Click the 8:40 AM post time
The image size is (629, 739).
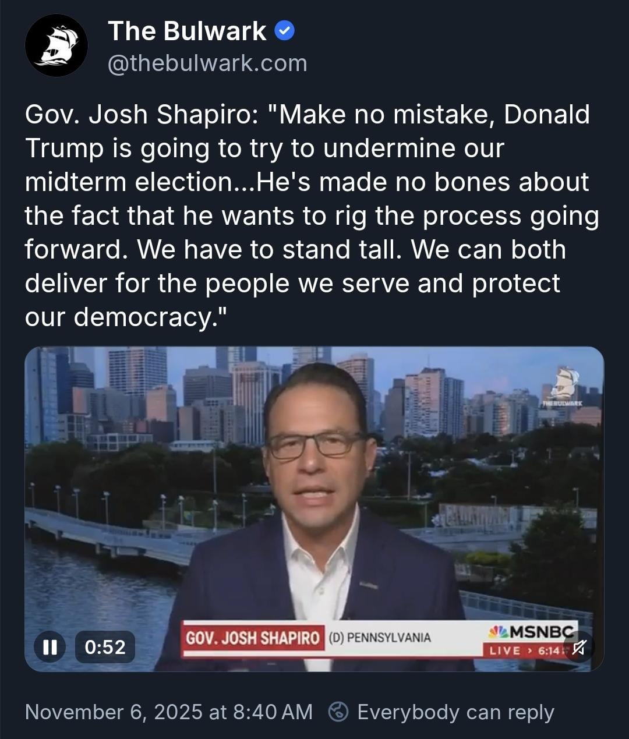click(x=273, y=712)
